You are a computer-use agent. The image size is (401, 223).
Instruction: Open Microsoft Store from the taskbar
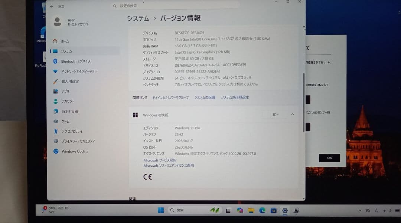(273, 210)
